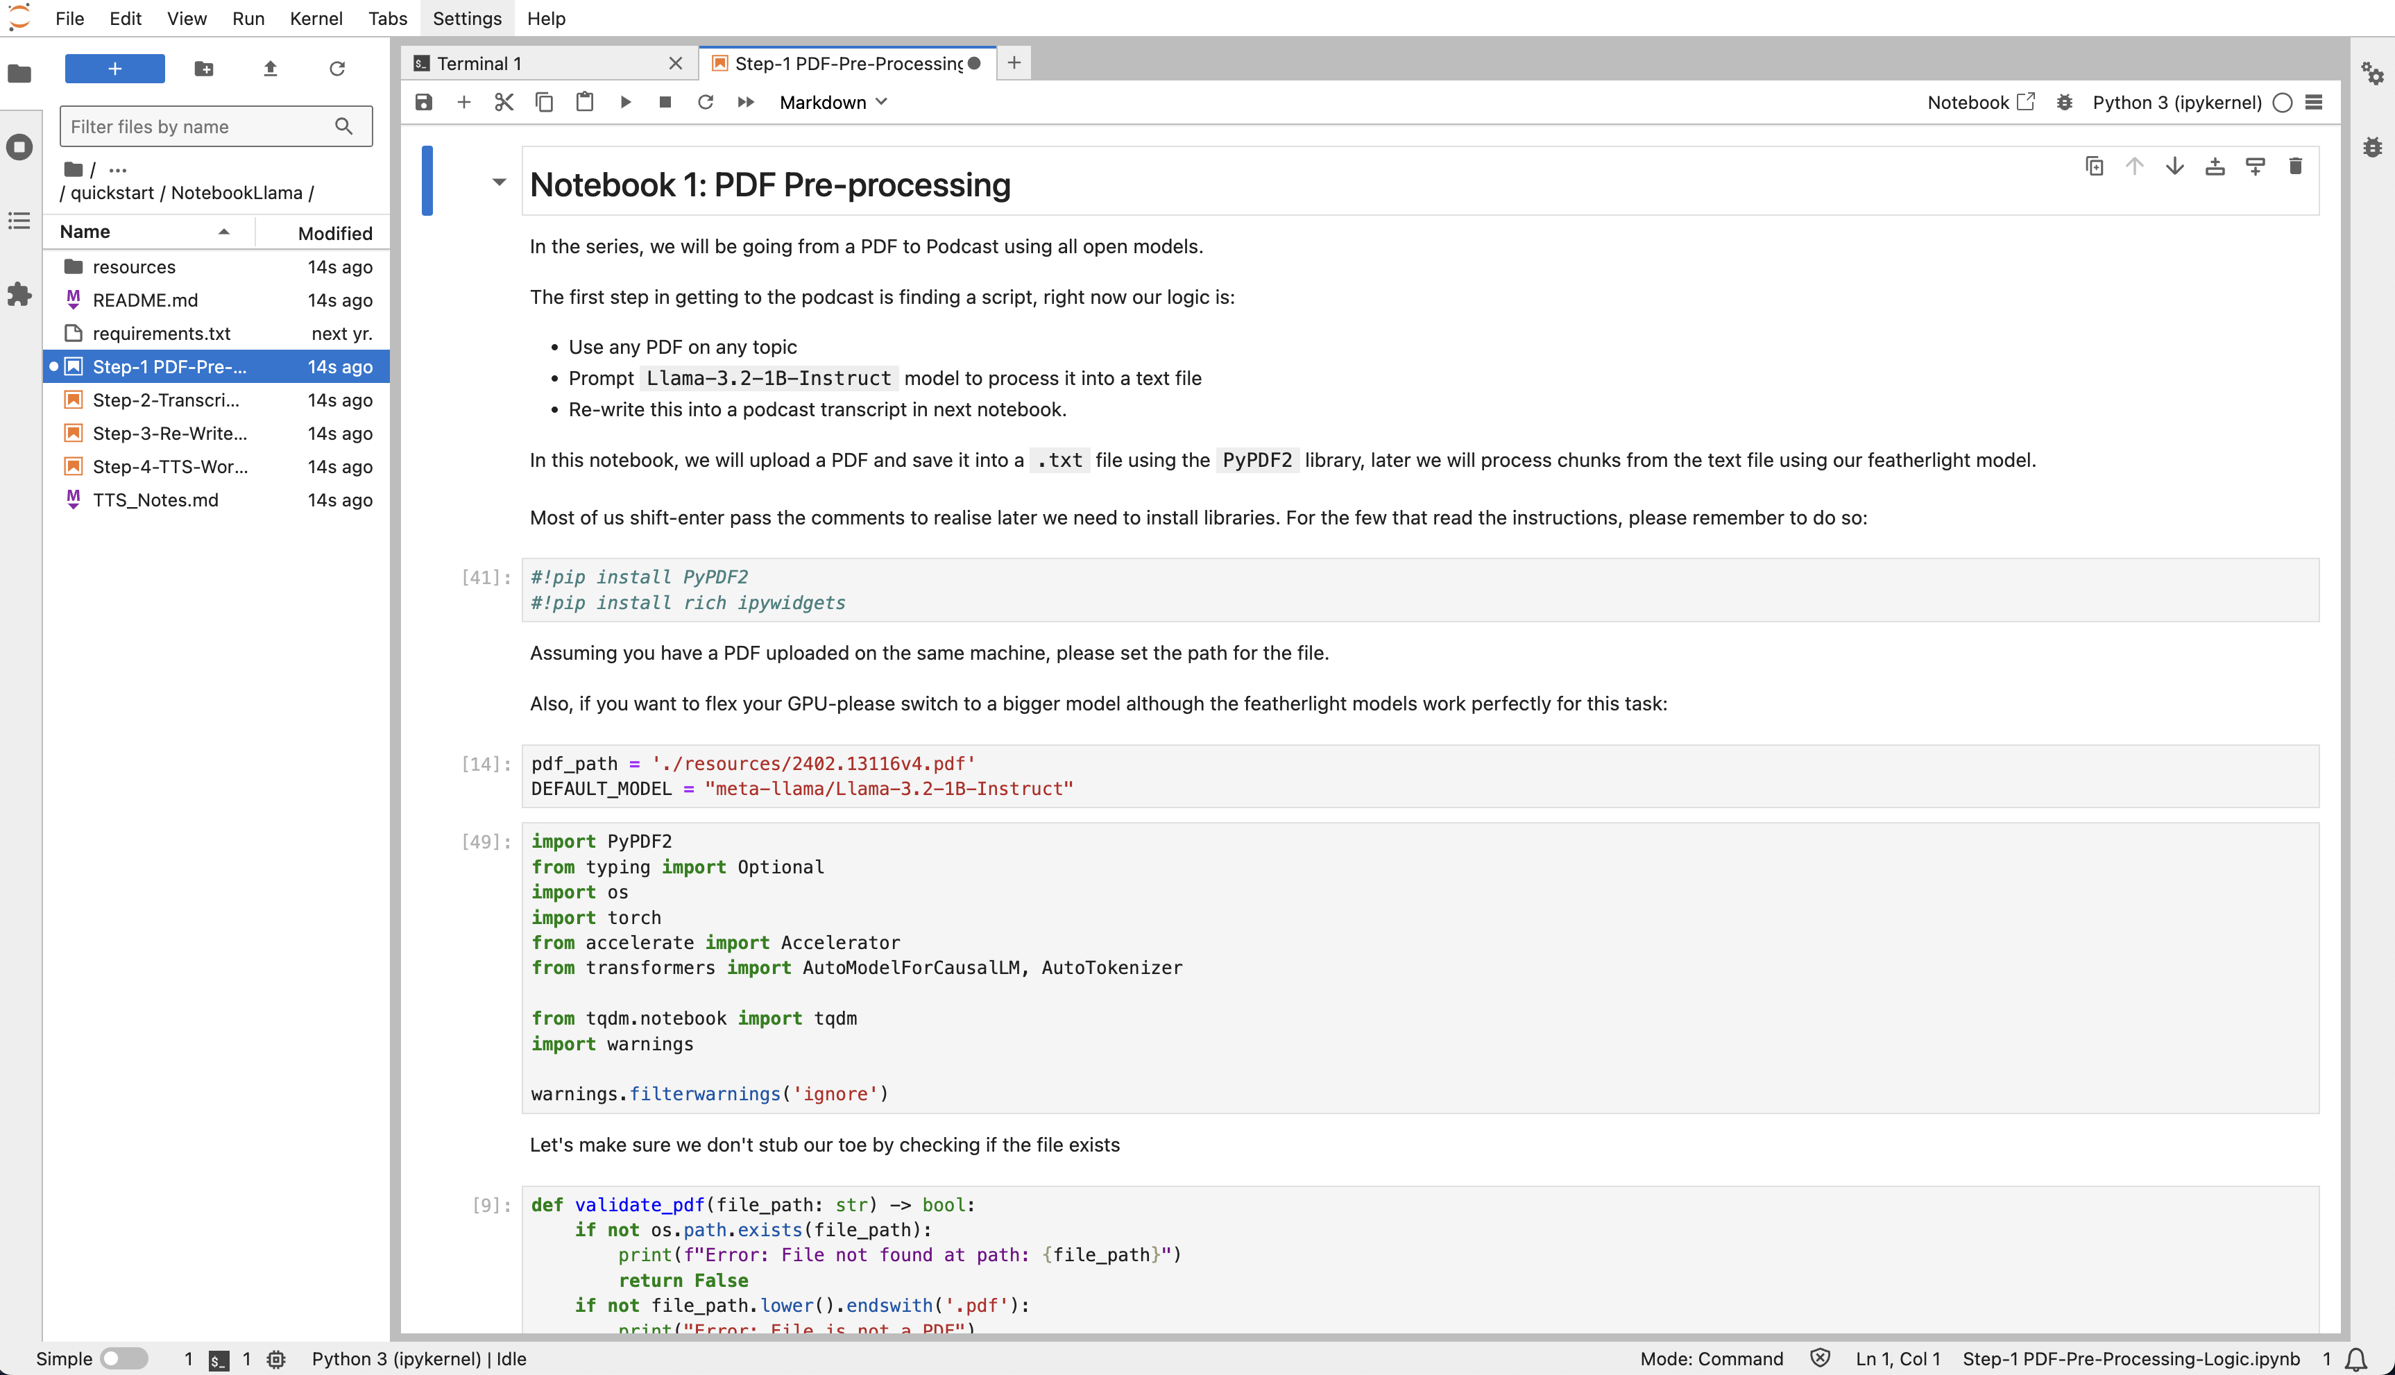Create a new launcher with blue plus button

114,68
